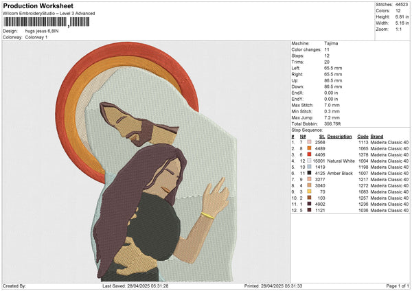Screen dimensions: 412x291
Task: Select the orange thread swatch for stop 2
Action: click(x=309, y=148)
